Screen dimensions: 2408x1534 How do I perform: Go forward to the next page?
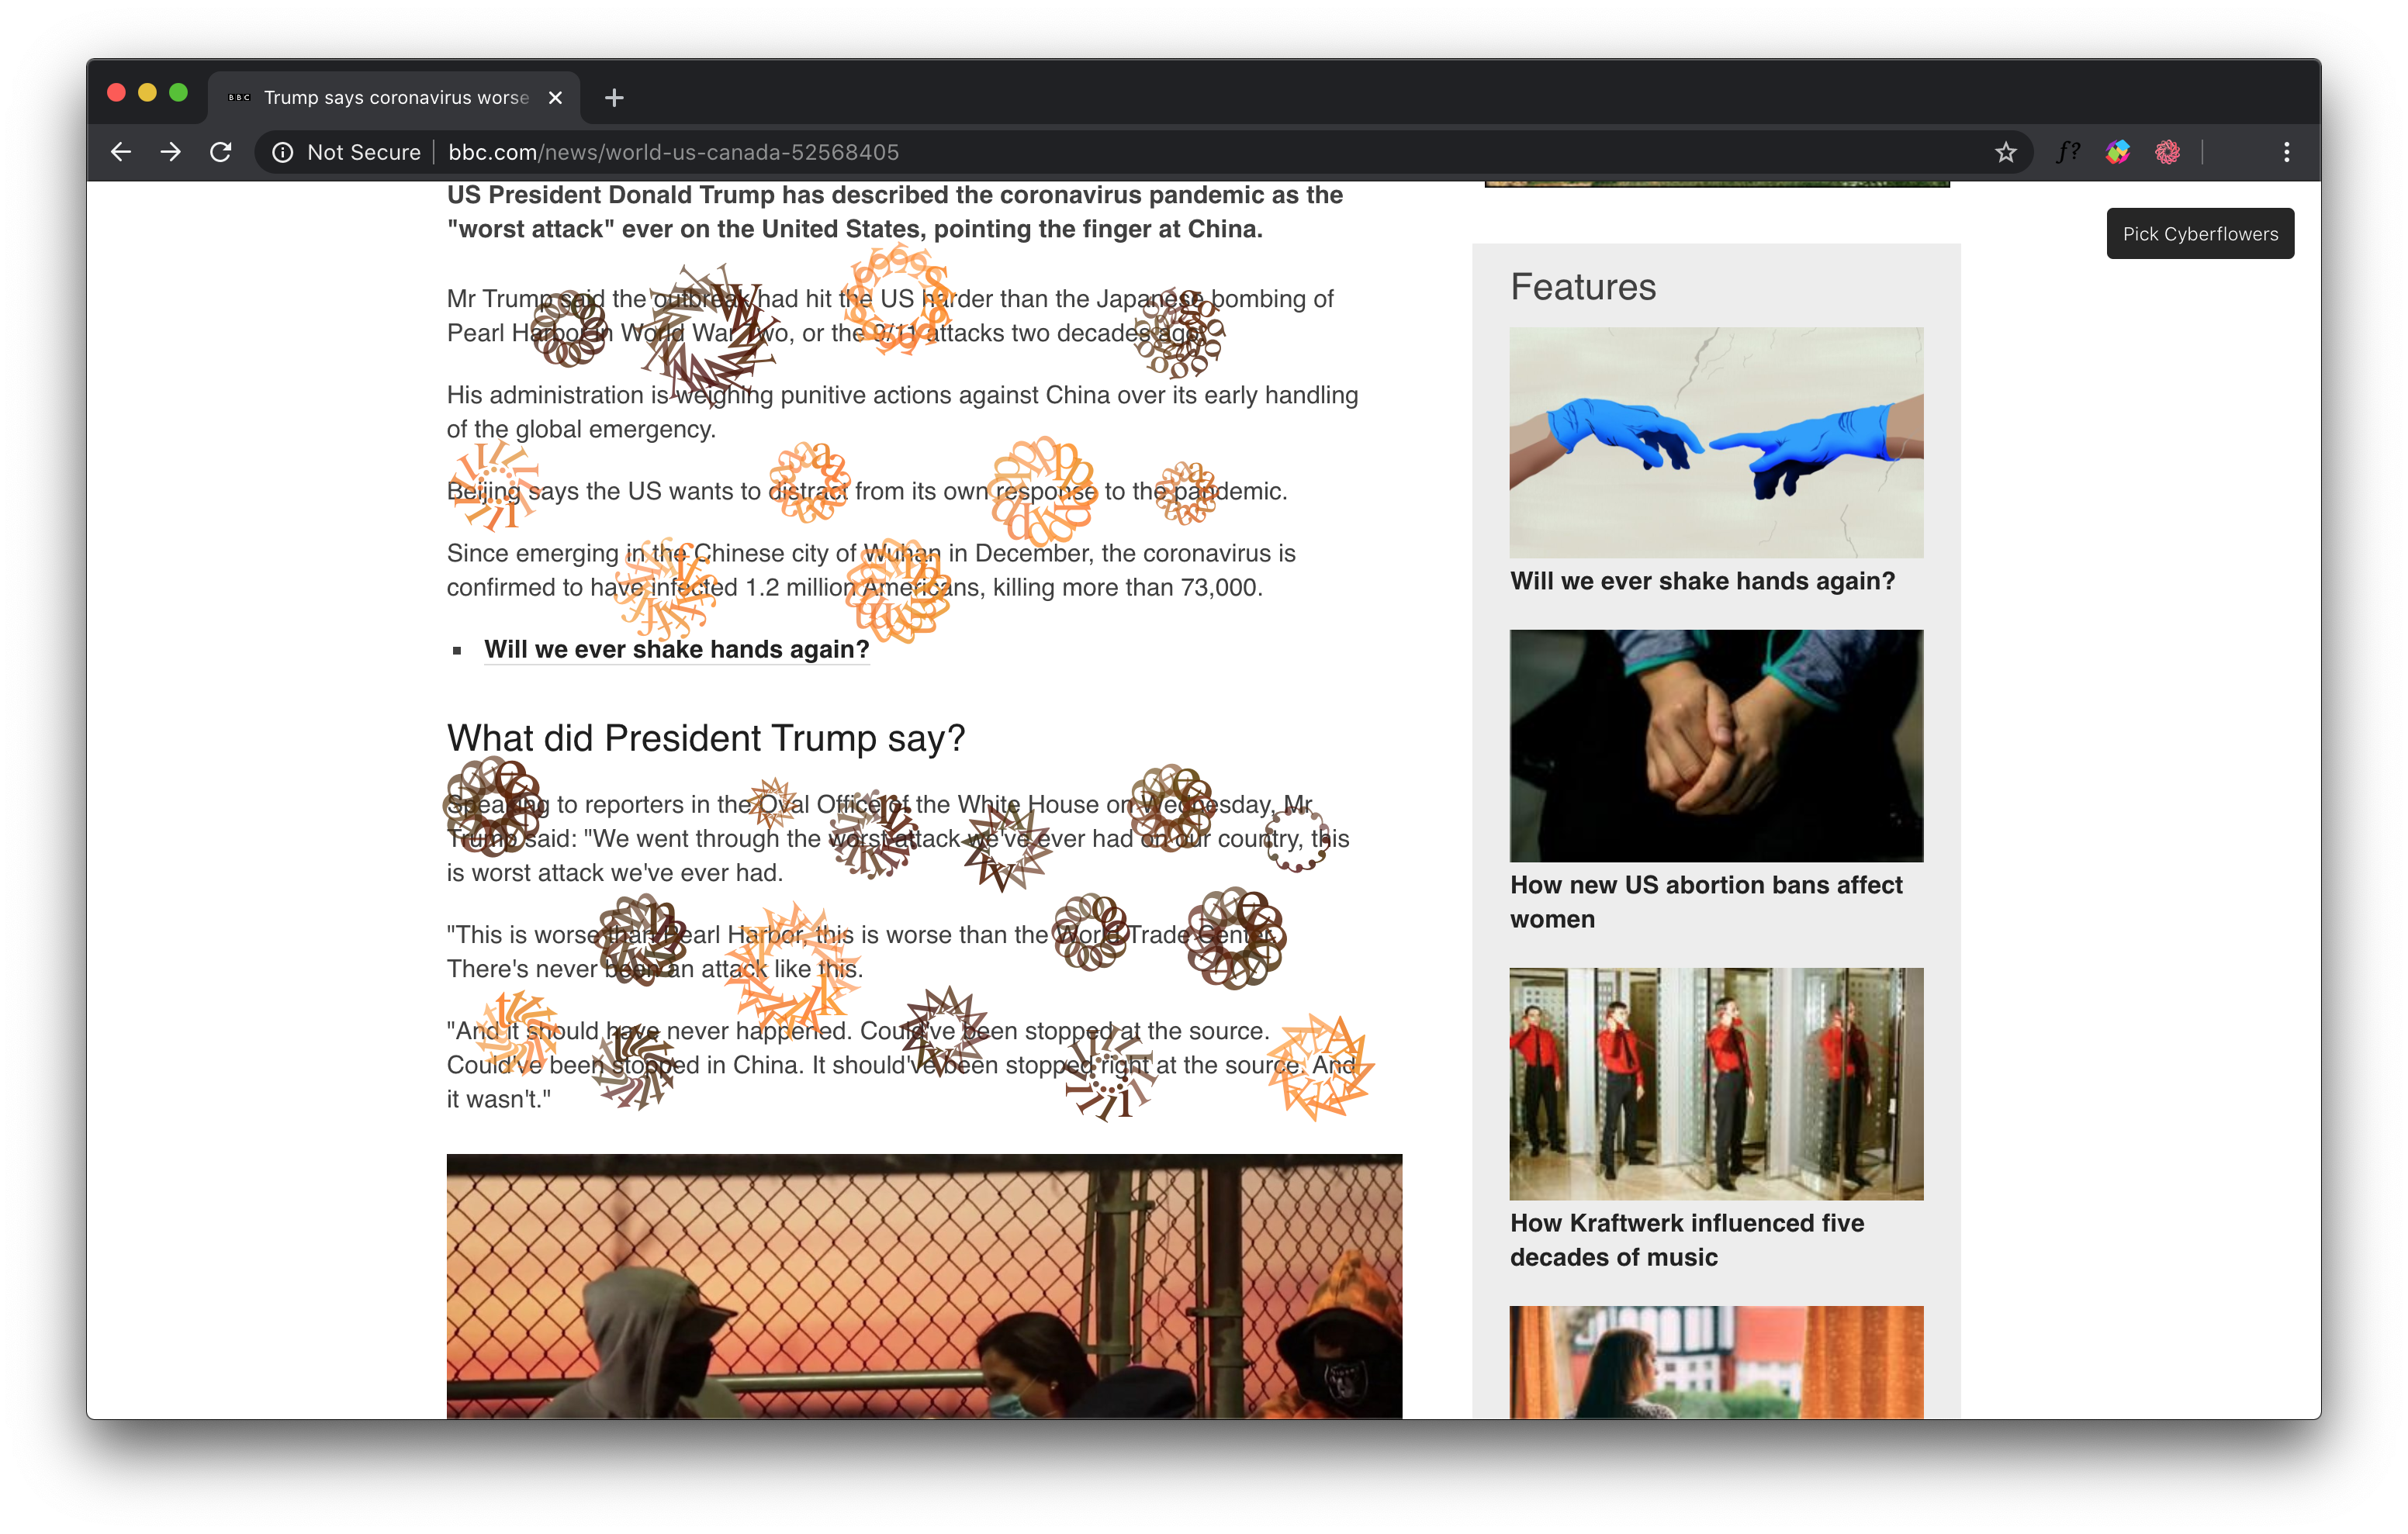[x=171, y=152]
